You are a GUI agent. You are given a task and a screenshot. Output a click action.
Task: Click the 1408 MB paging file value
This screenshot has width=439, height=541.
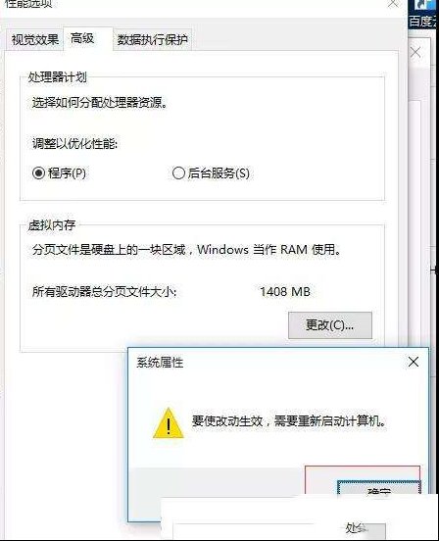285,292
